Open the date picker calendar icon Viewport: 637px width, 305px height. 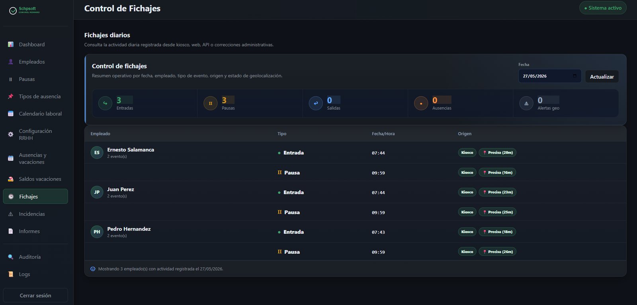(574, 76)
